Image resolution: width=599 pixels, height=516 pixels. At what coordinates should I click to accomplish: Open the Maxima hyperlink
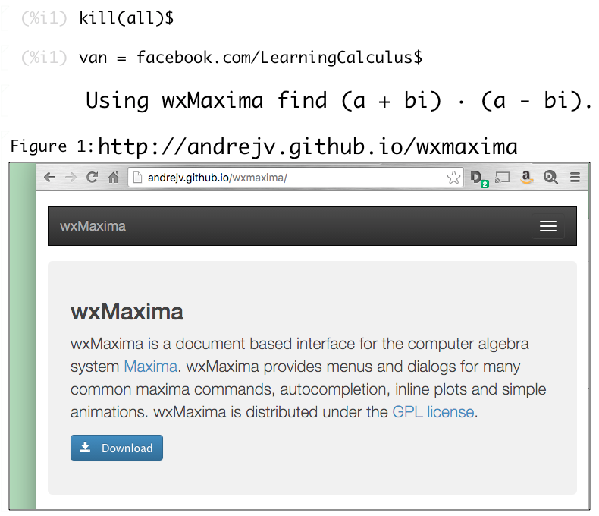[151, 367]
